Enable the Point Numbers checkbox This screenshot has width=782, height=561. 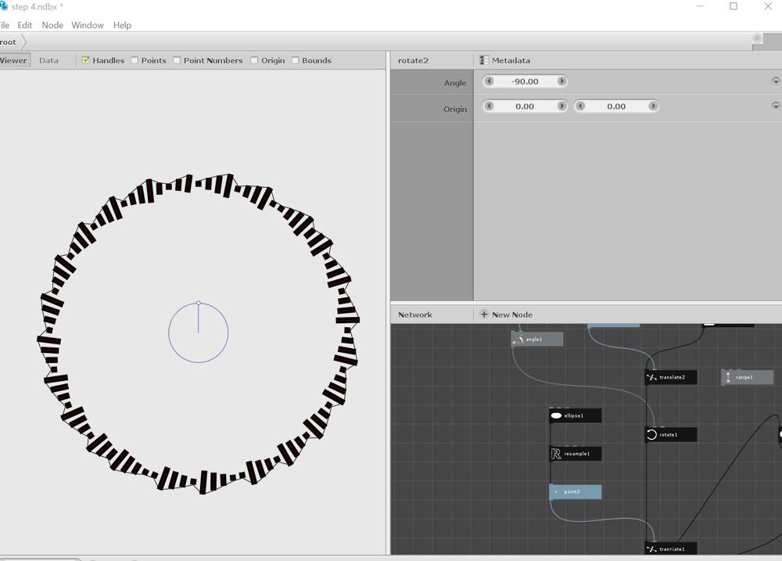pyautogui.click(x=177, y=60)
